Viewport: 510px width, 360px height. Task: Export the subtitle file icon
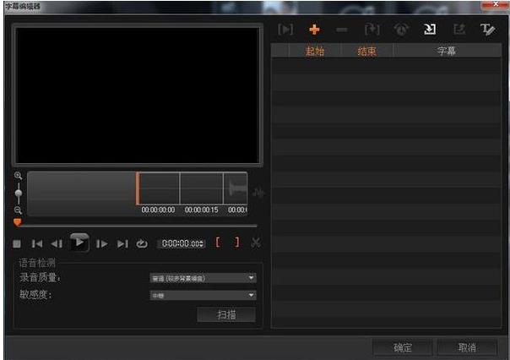click(459, 30)
